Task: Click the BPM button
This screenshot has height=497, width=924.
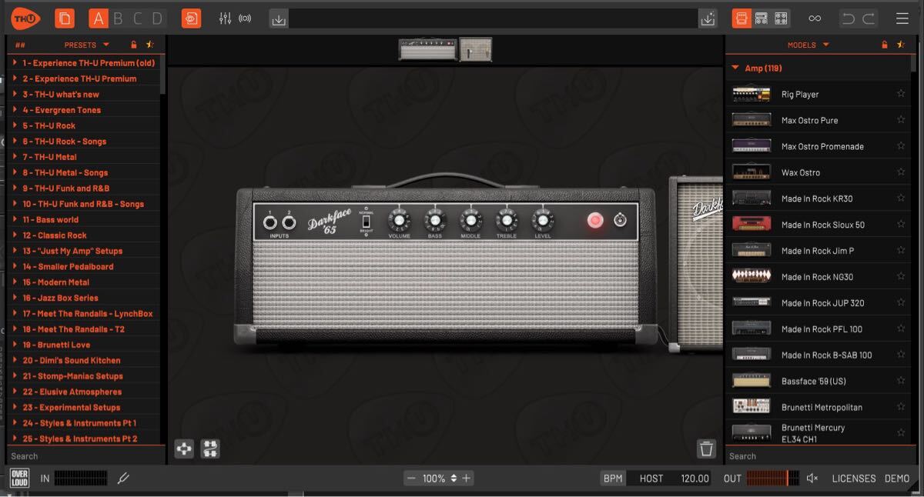Action: point(613,479)
